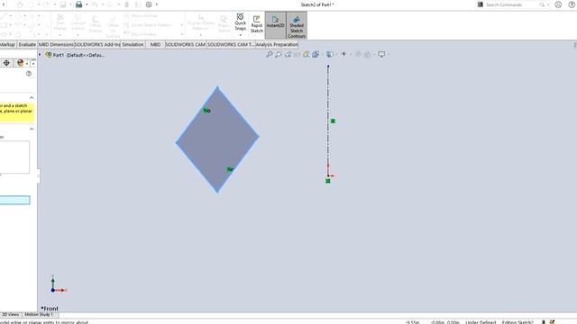Click the entities to mirror selection box
The image size is (577, 324).
pos(14,157)
